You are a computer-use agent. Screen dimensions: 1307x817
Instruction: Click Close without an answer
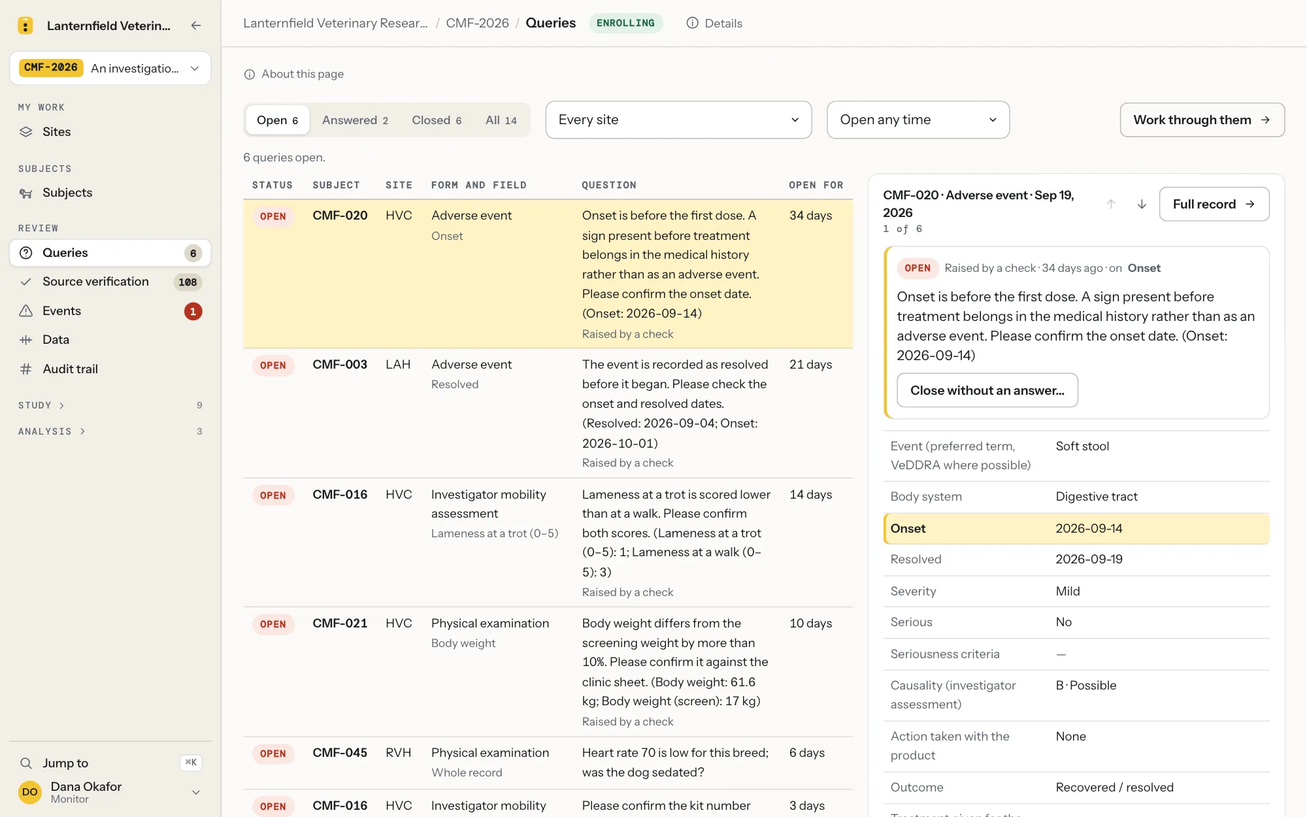click(987, 390)
